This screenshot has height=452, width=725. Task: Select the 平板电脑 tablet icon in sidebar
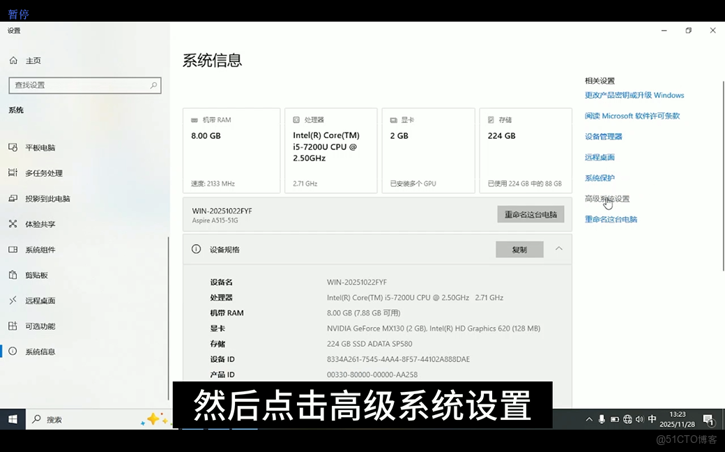(12, 147)
